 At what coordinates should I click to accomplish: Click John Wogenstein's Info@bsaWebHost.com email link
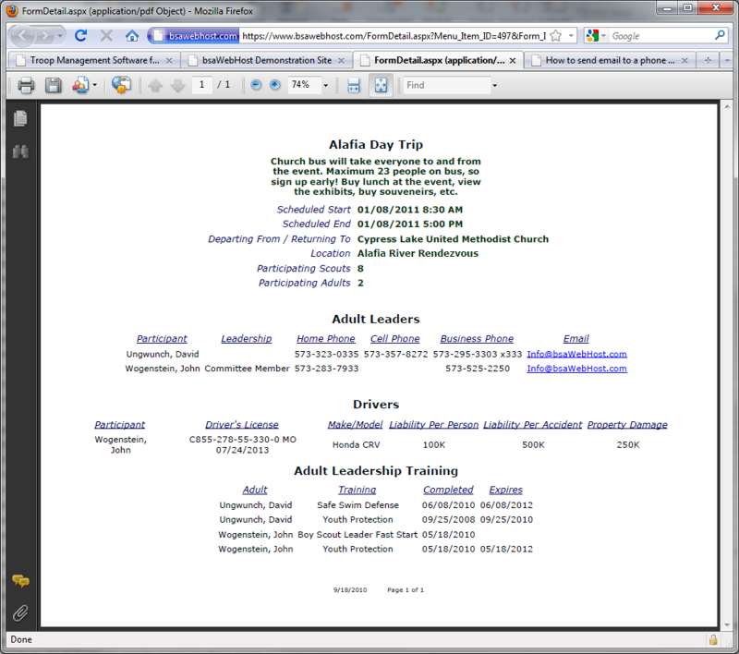[576, 369]
